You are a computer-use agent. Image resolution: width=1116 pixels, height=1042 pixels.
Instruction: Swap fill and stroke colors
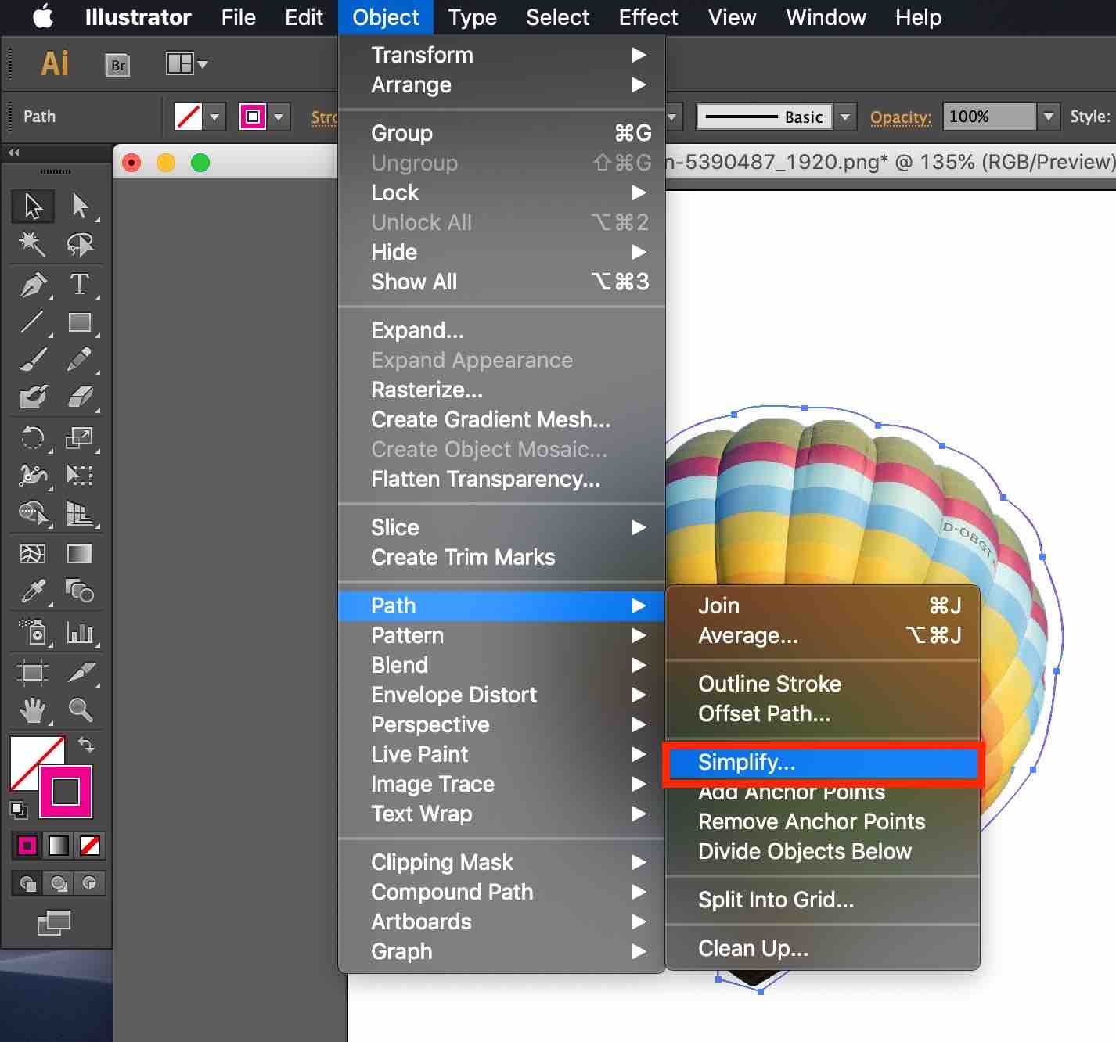point(86,744)
